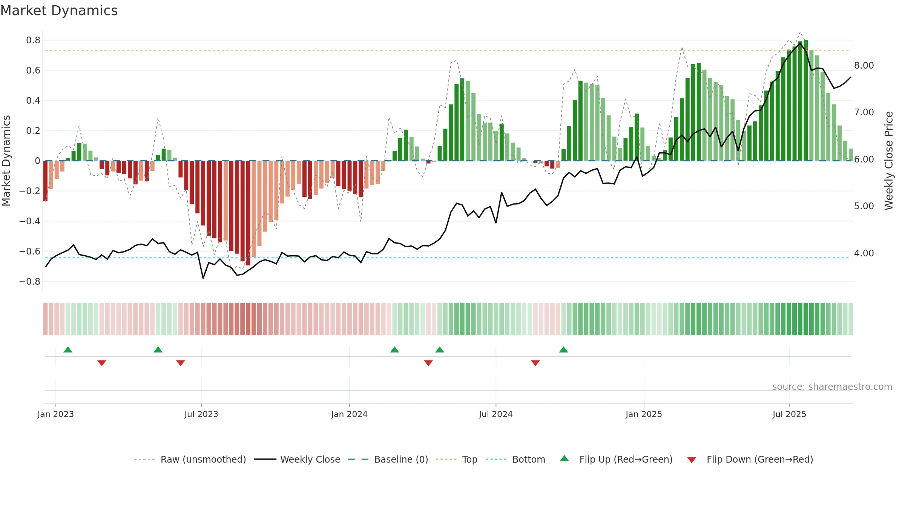Click the Market Dynamics chart title
This screenshot has width=905, height=509.
[59, 11]
